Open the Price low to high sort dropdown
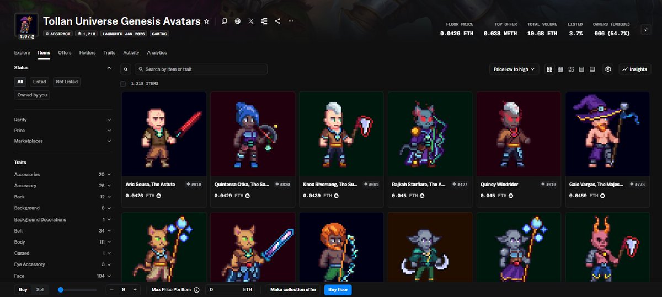The image size is (662, 297). [x=514, y=69]
